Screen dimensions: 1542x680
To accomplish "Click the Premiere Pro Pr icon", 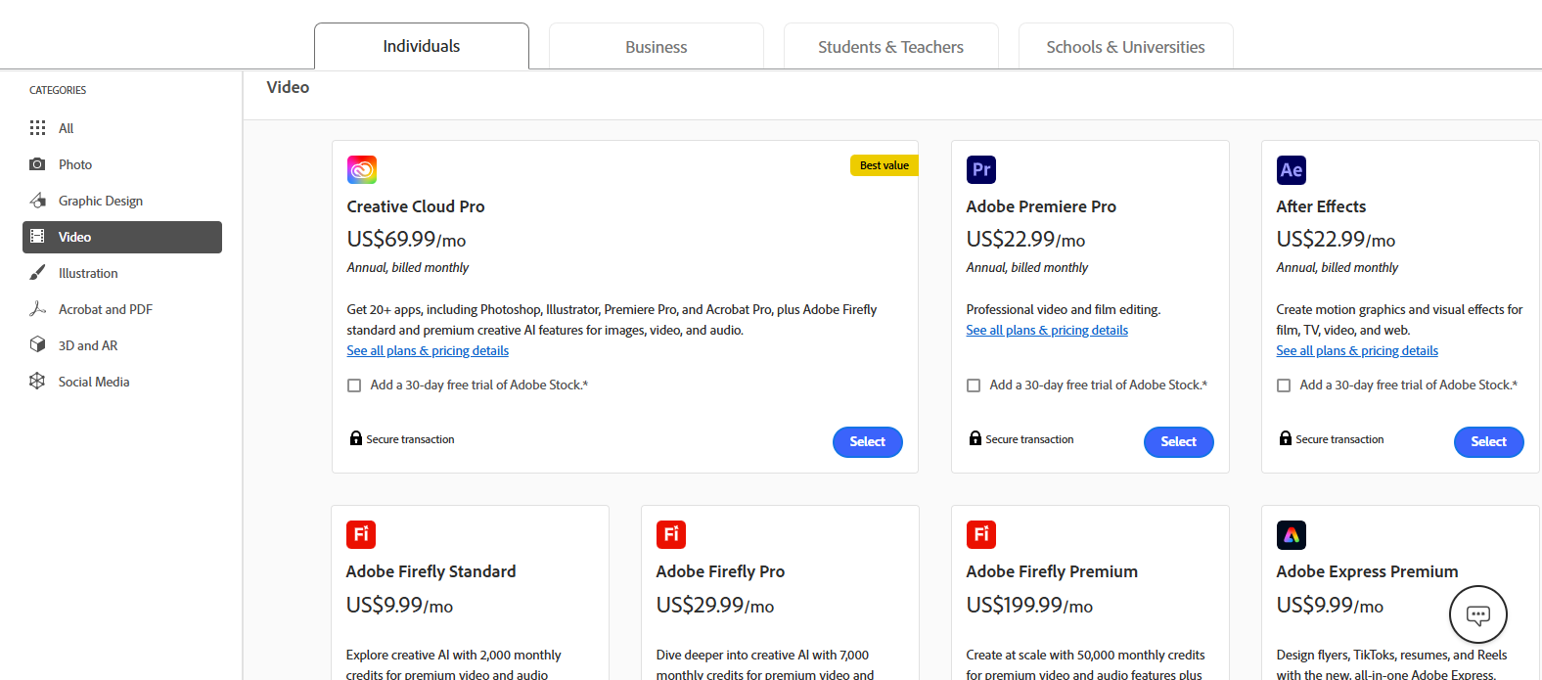I will pos(981,170).
